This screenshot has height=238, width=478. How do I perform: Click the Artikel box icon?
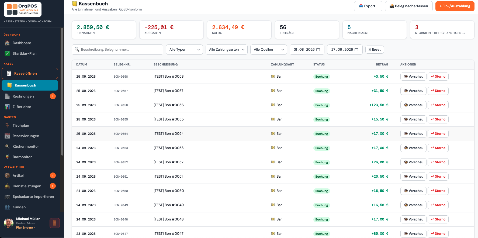[7, 175]
